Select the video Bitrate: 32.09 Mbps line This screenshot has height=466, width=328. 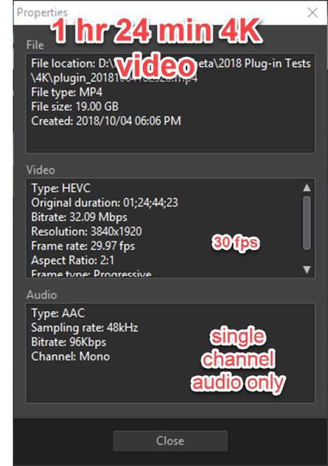pyautogui.click(x=79, y=217)
